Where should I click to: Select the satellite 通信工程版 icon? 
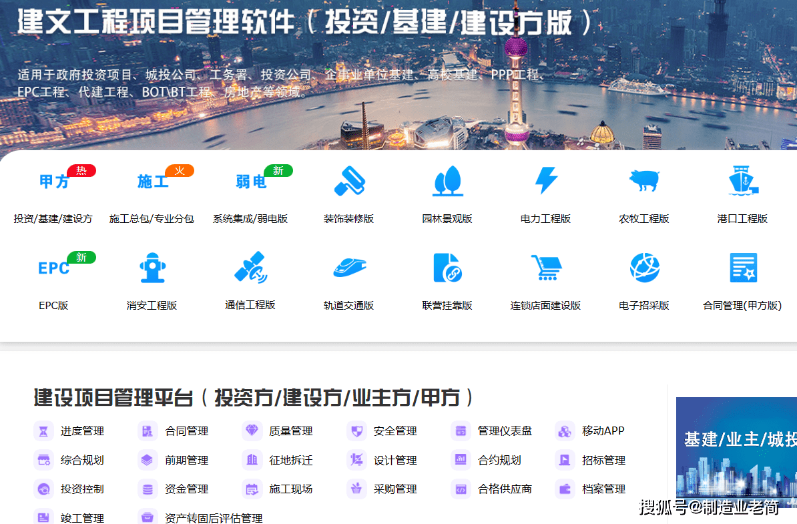click(250, 267)
